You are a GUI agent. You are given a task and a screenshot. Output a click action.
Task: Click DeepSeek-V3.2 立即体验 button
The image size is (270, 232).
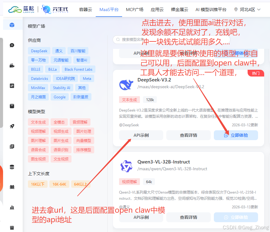[x=236, y=135]
